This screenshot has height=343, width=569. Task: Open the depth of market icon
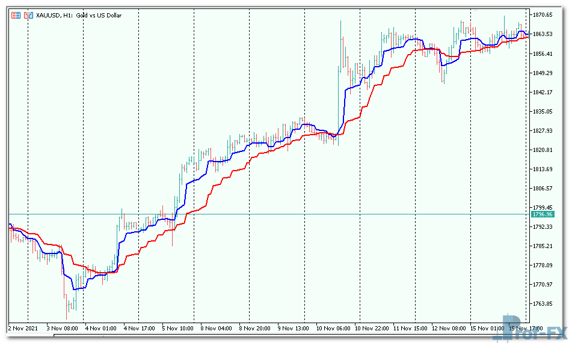click(x=28, y=15)
